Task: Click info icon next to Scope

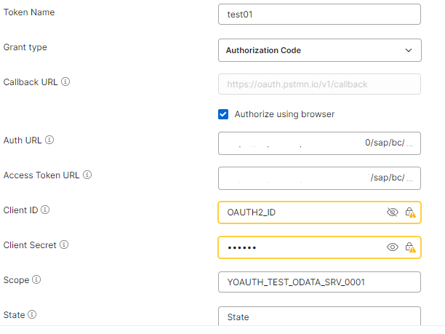Action: [36, 279]
